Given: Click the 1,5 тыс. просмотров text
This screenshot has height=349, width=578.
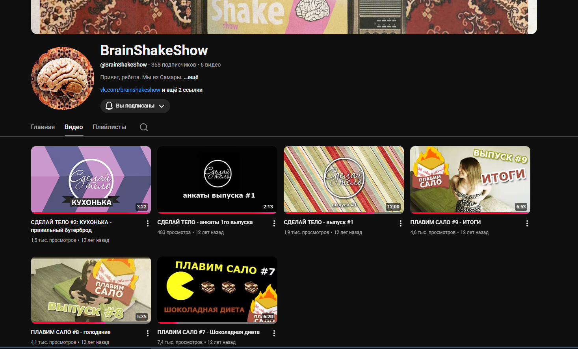Looking at the screenshot, I should pos(54,240).
